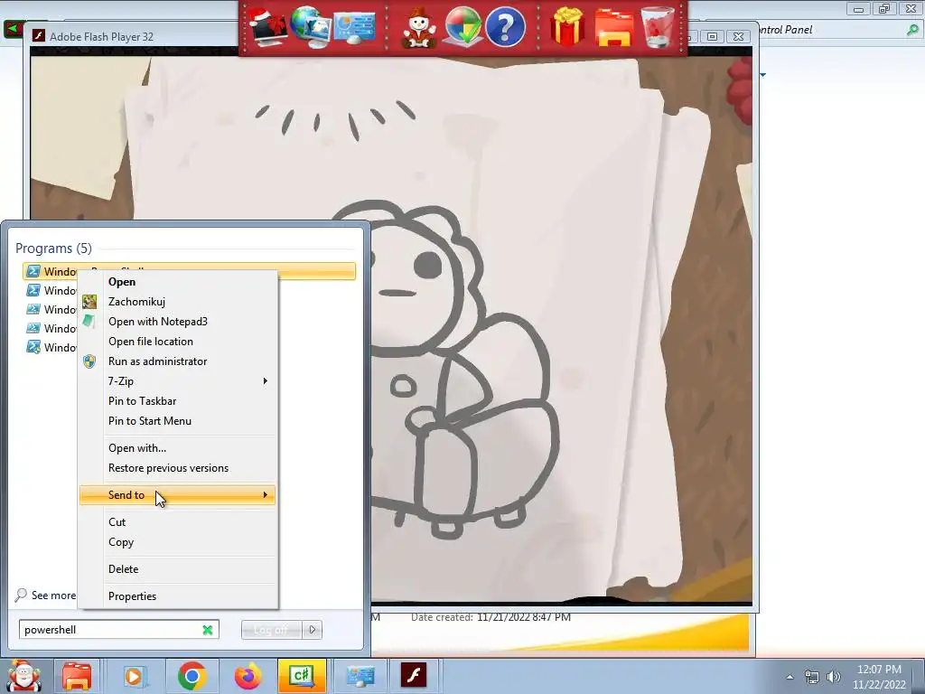Close the Adobe Flash Player window
Image resolution: width=925 pixels, height=694 pixels.
(x=738, y=36)
